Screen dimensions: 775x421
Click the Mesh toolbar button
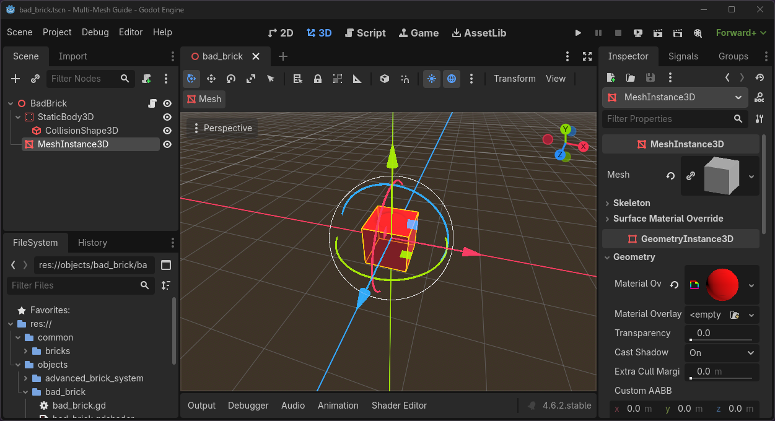coord(203,99)
